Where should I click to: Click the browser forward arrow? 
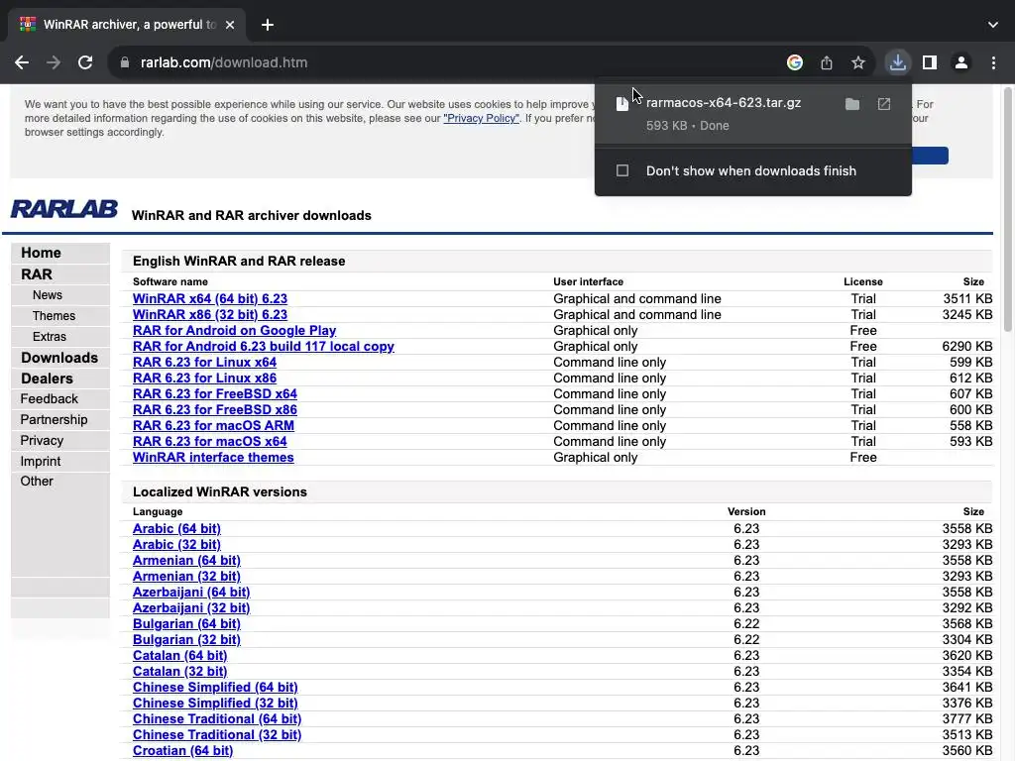pyautogui.click(x=54, y=62)
